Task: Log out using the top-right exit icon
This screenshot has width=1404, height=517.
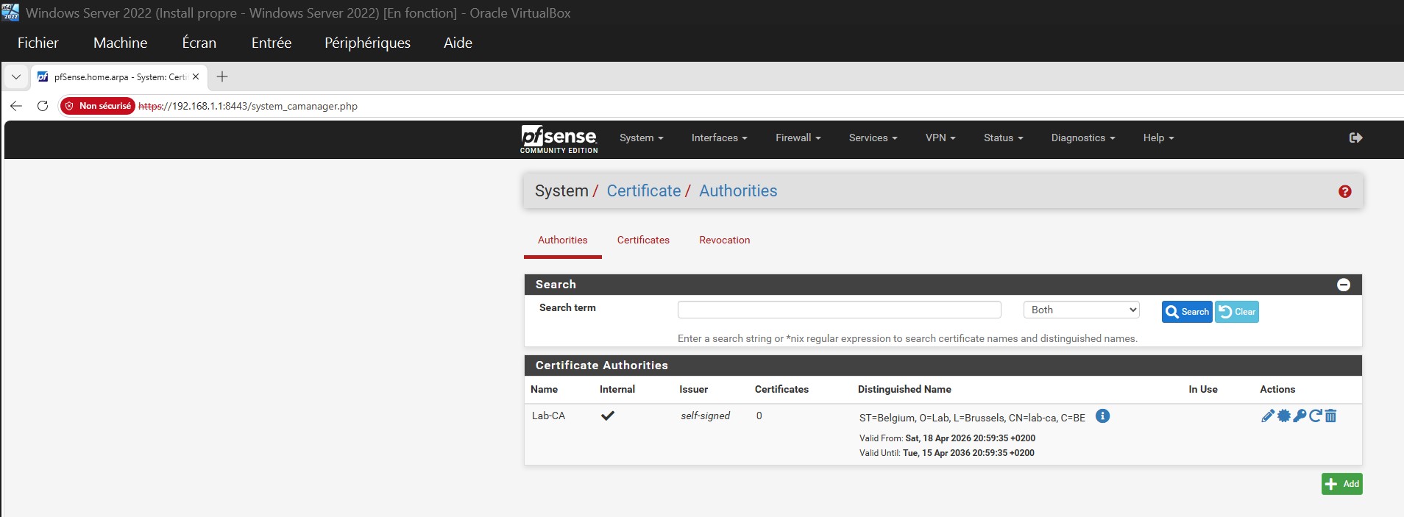Action: [1355, 138]
